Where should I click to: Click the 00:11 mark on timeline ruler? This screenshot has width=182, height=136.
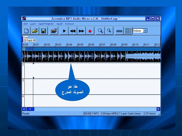tap(146, 45)
